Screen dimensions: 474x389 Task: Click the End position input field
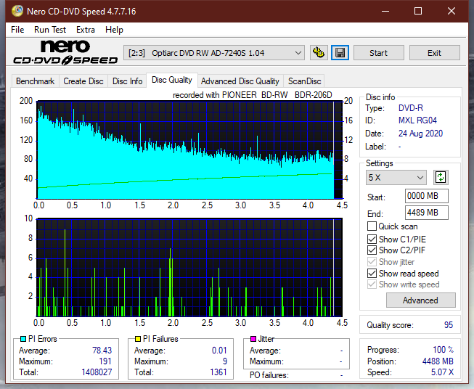point(427,213)
